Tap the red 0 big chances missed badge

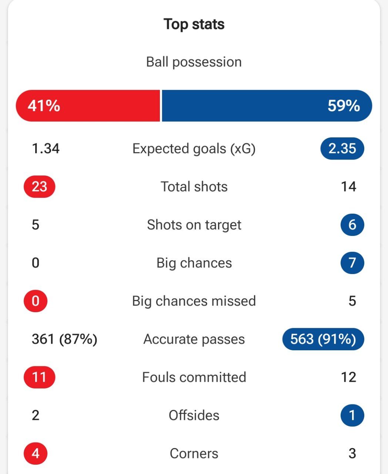click(36, 301)
